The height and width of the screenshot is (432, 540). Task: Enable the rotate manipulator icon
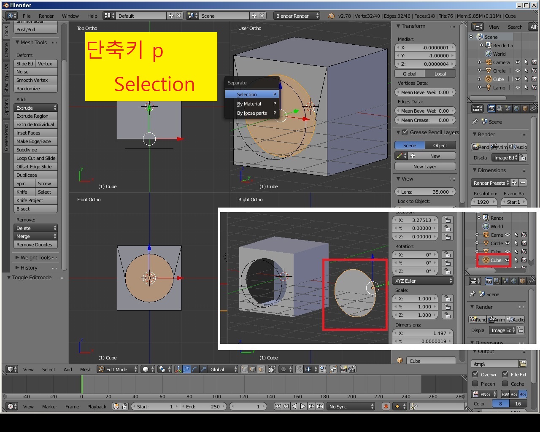pyautogui.click(x=195, y=369)
